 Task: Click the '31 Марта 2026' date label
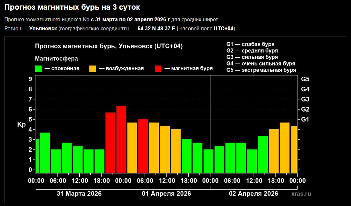click(x=79, y=194)
